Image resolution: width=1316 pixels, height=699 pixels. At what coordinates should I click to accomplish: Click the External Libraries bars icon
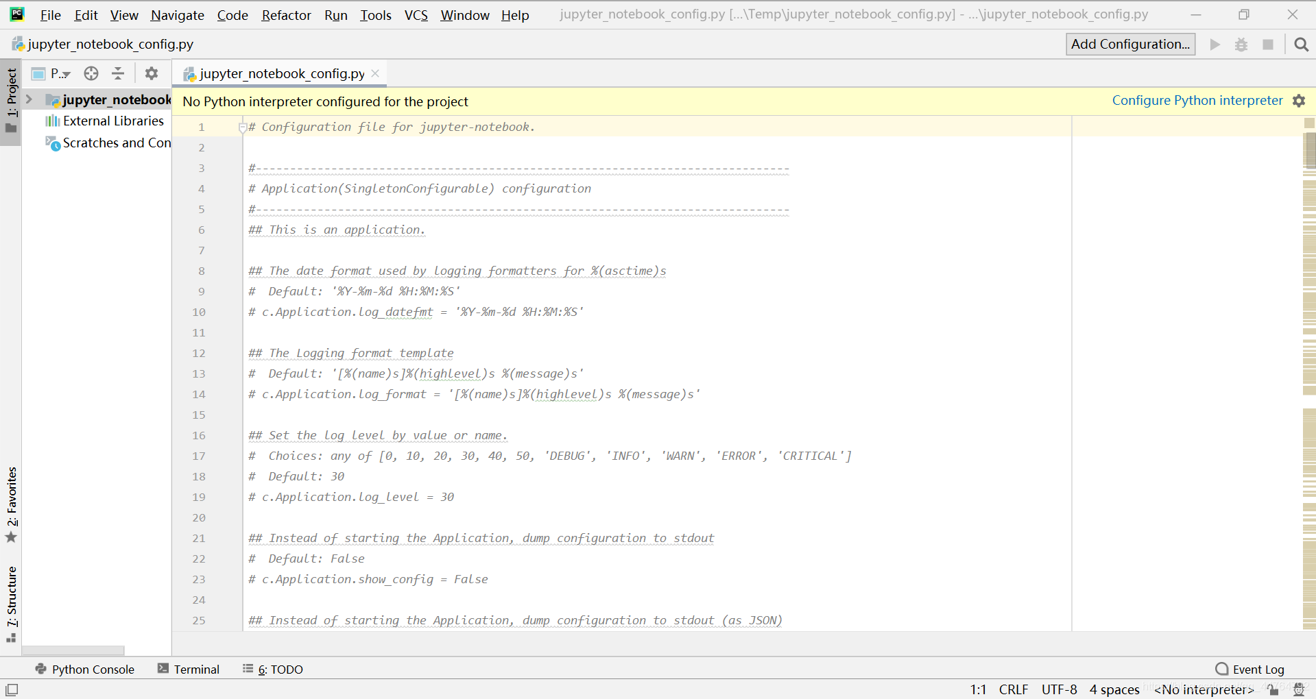53,121
